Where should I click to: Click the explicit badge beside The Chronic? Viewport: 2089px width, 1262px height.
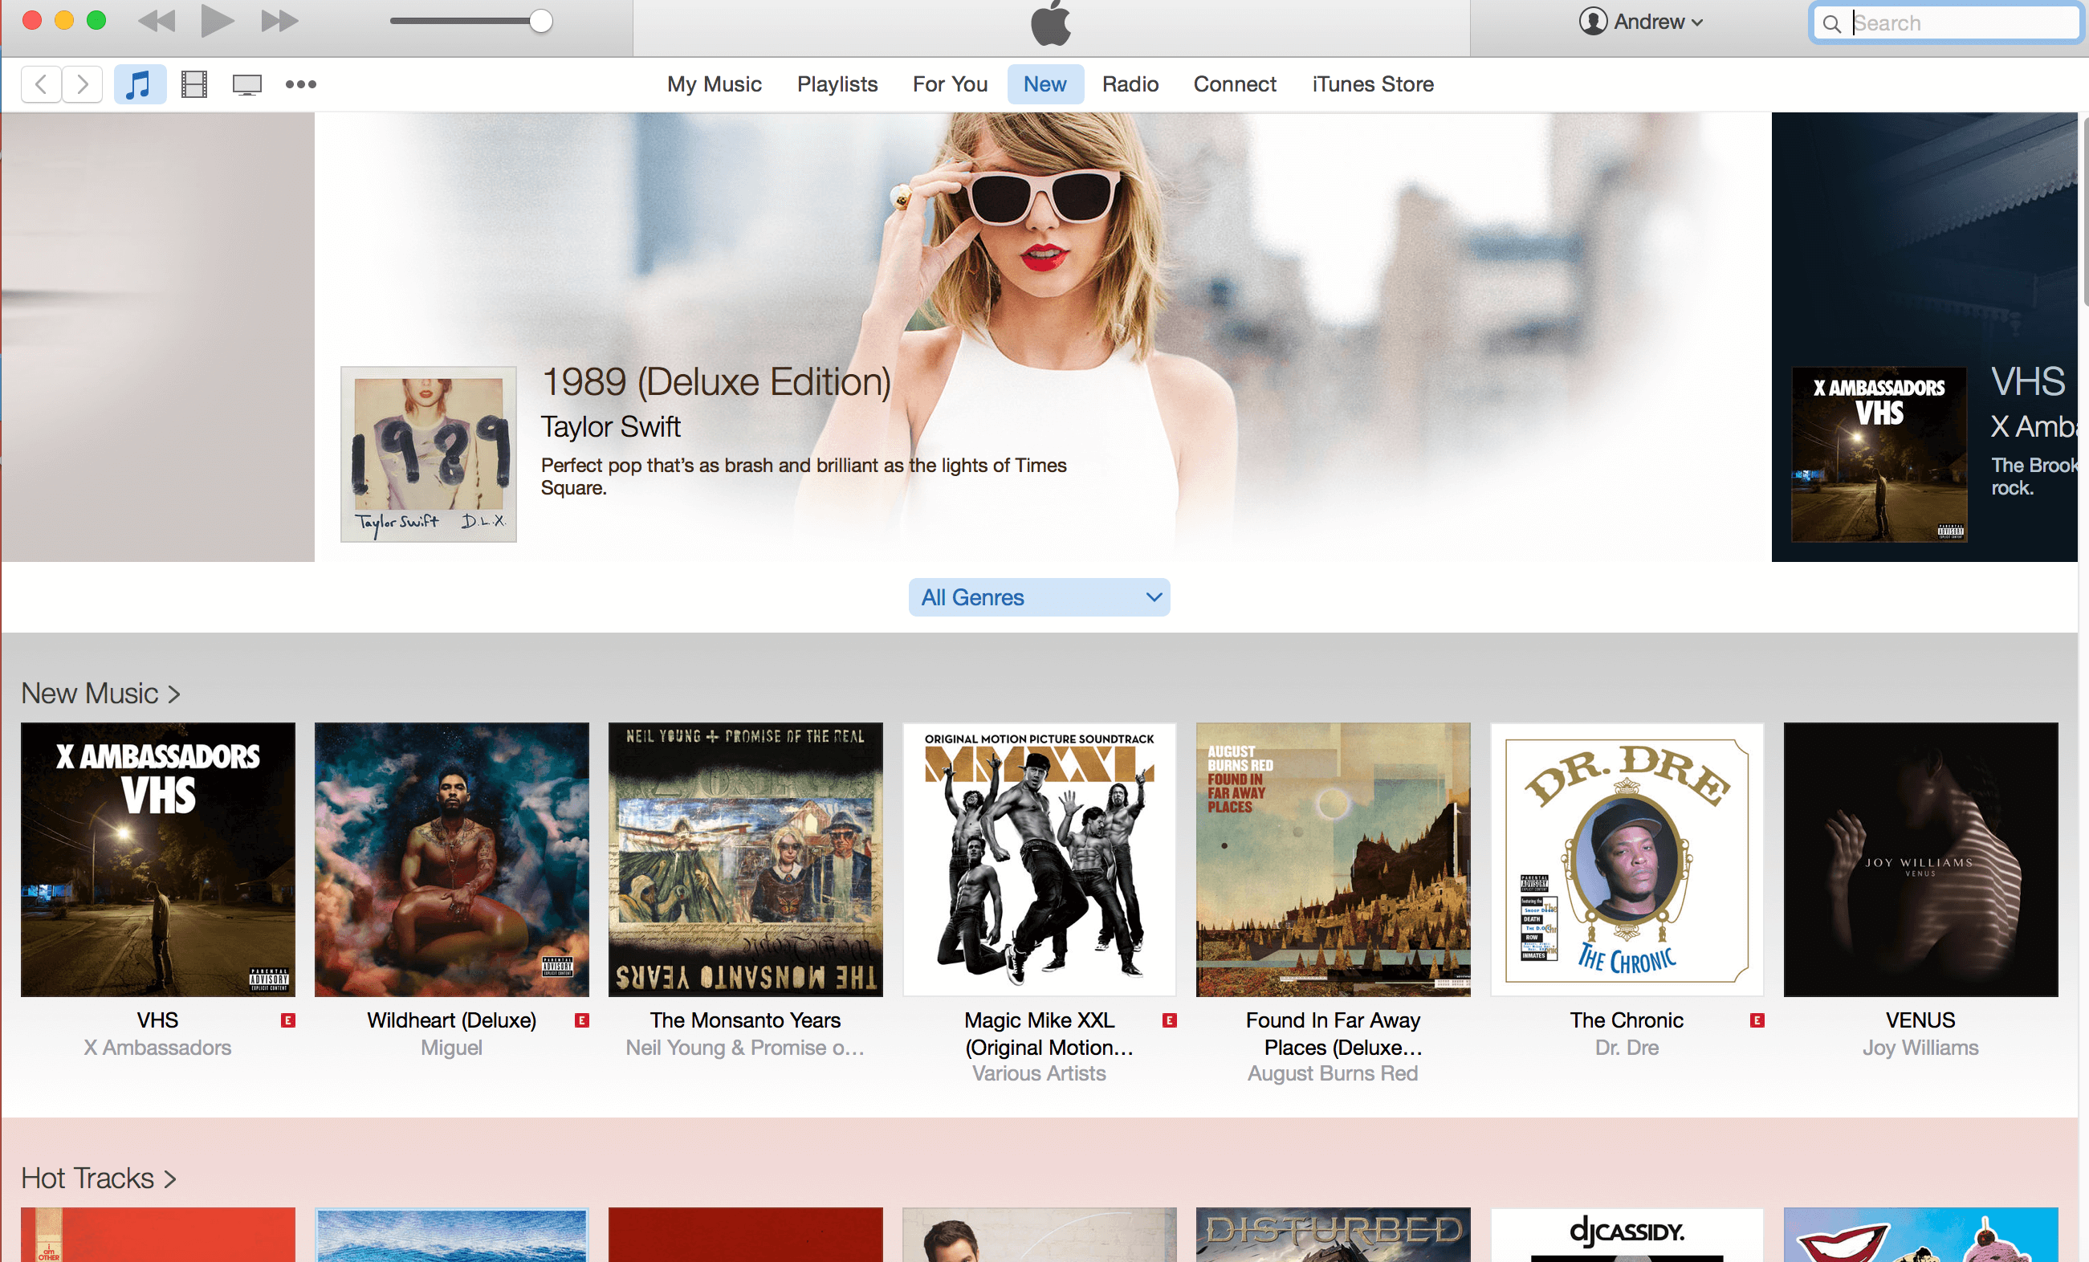[x=1757, y=1020]
